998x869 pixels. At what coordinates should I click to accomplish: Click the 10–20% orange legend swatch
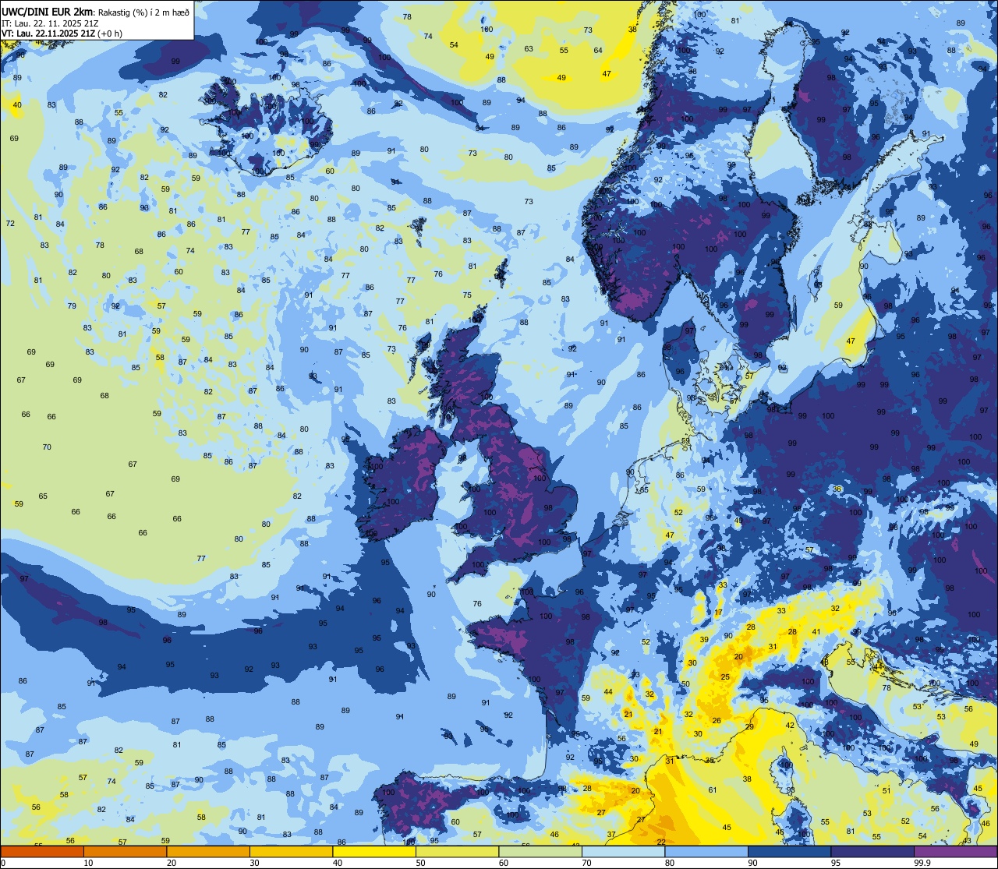coord(125,852)
